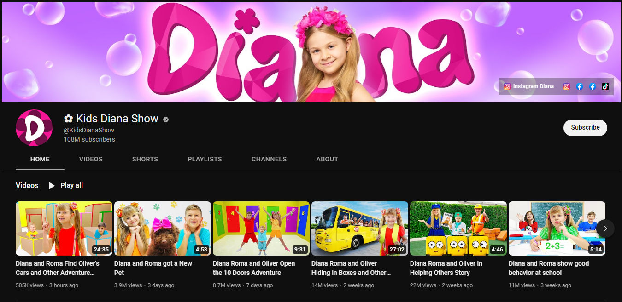Click the second Instagram icon in banner
Viewport: 622px width, 302px height.
567,86
